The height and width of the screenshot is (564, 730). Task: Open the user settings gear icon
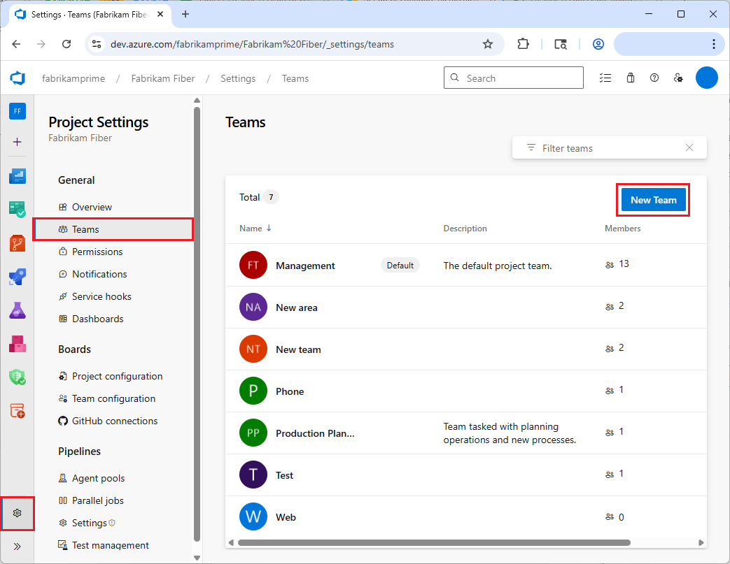pos(678,78)
